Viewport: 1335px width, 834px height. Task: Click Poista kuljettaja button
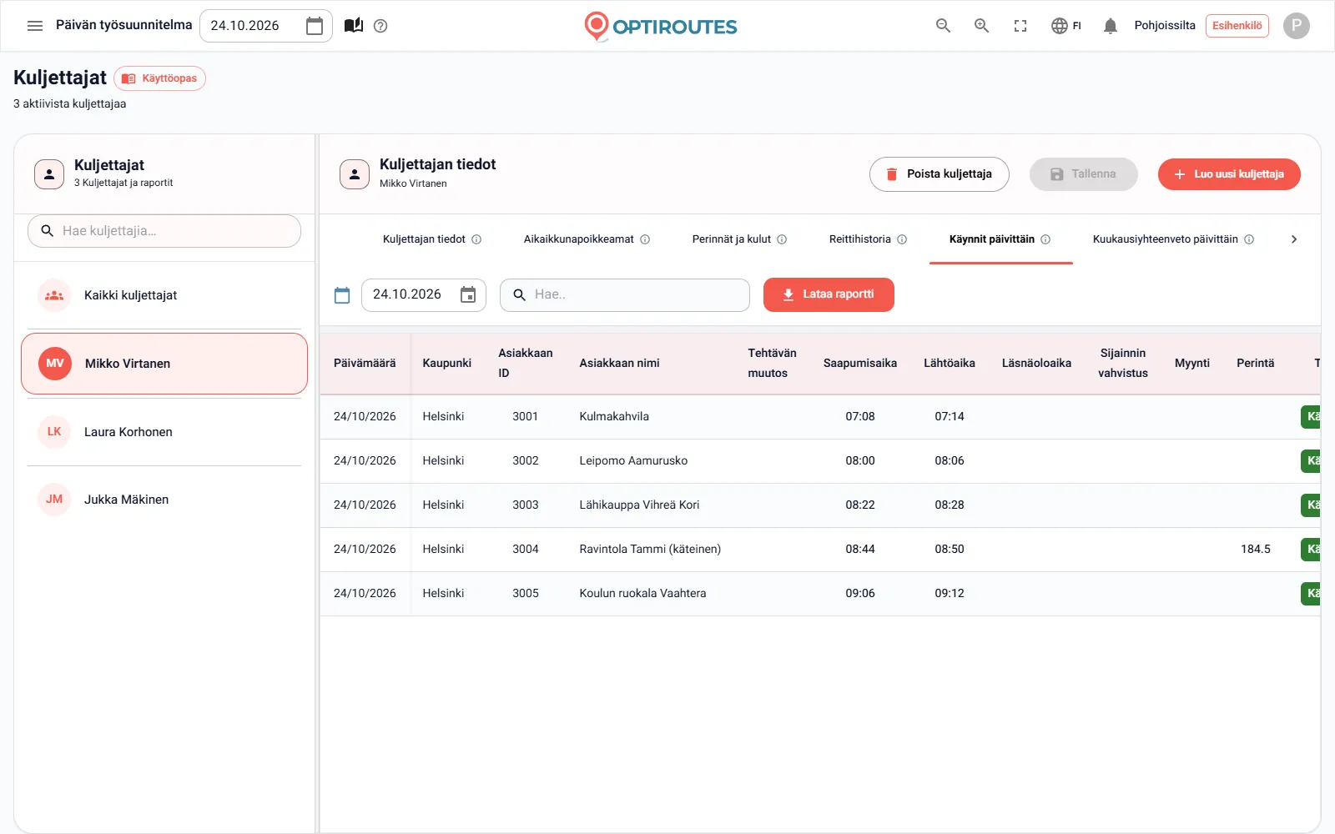point(939,174)
